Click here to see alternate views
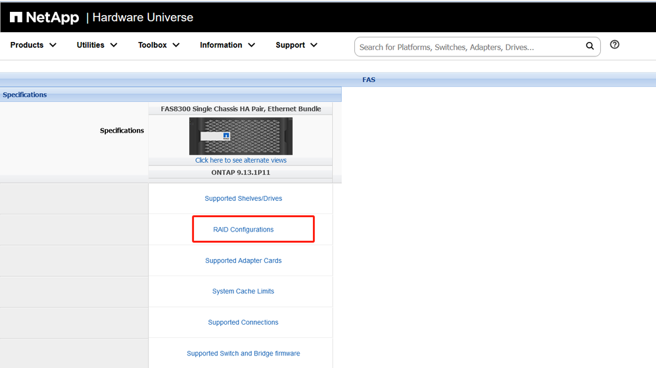The height and width of the screenshot is (368, 656). 241,160
